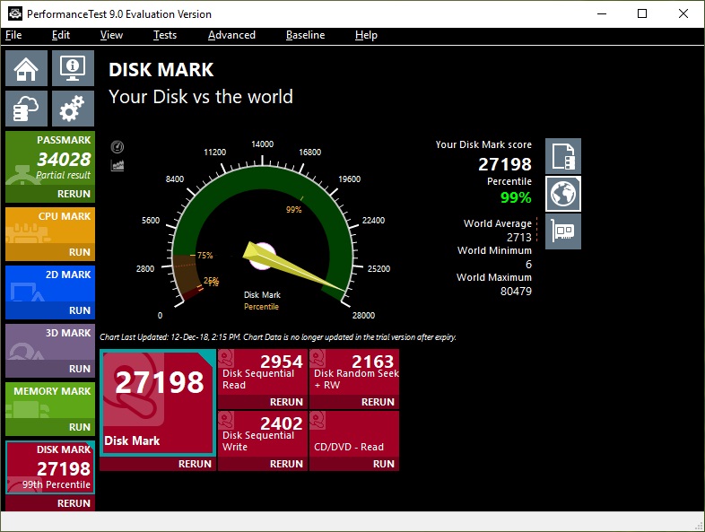Click the hardware card icon
705x532 pixels.
[563, 231]
